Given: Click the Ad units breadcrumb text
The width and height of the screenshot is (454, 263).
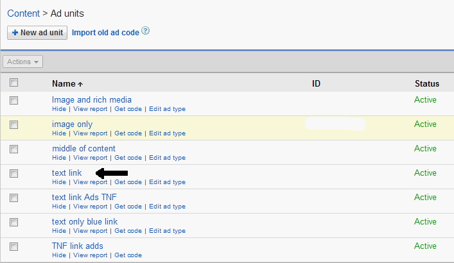Looking at the screenshot, I should (67, 13).
